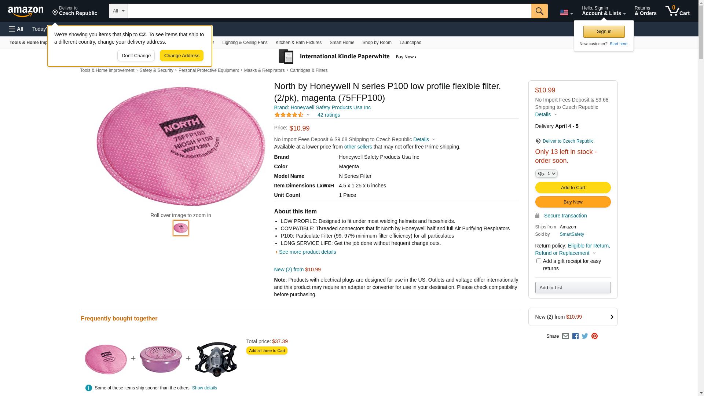The height and width of the screenshot is (396, 704).
Task: Open the cart icon
Action: point(677,11)
